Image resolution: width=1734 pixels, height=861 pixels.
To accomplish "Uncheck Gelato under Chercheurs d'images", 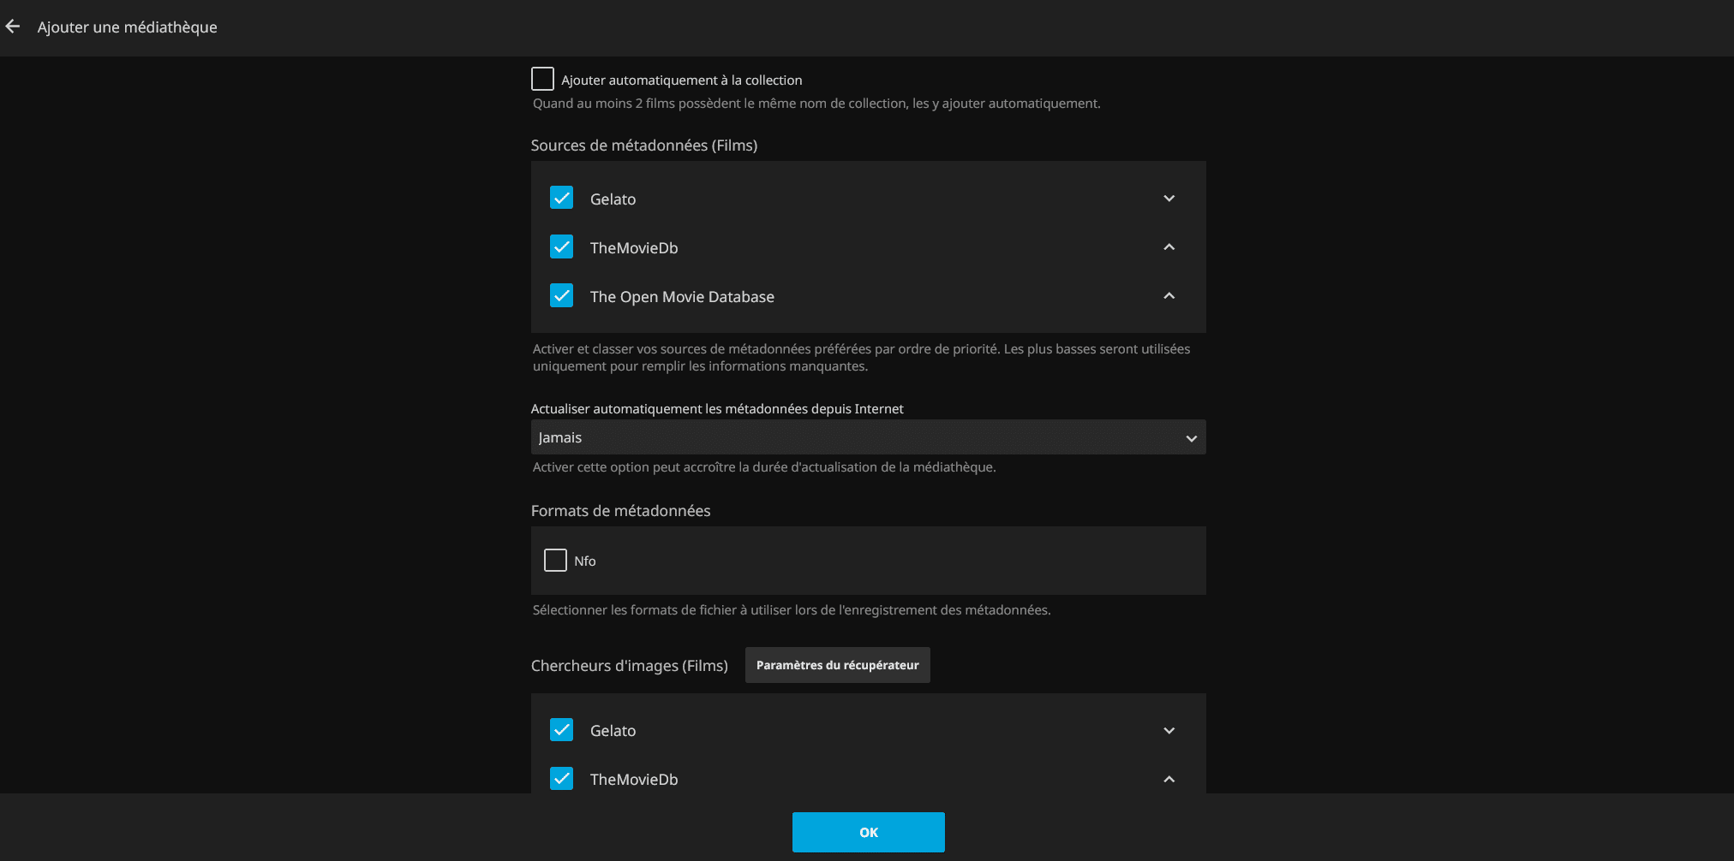I will coord(561,729).
